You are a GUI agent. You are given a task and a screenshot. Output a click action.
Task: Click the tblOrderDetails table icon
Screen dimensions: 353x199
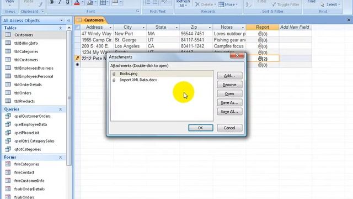[8, 85]
